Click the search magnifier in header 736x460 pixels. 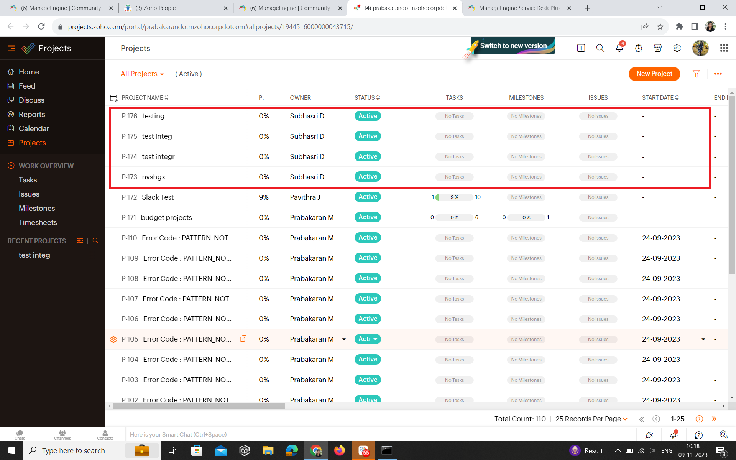600,48
